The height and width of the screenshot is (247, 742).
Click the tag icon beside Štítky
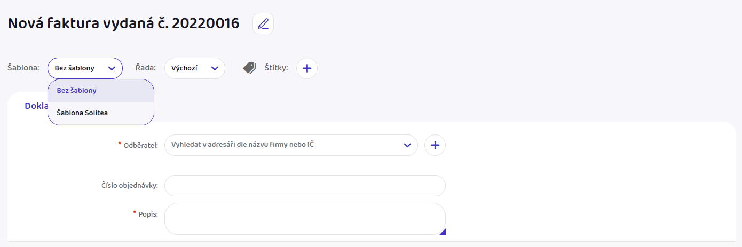[250, 68]
